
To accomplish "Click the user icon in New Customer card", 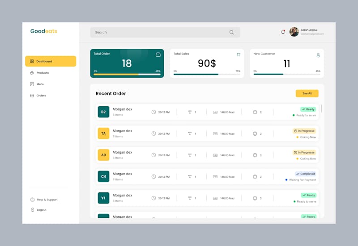I will coord(318,55).
